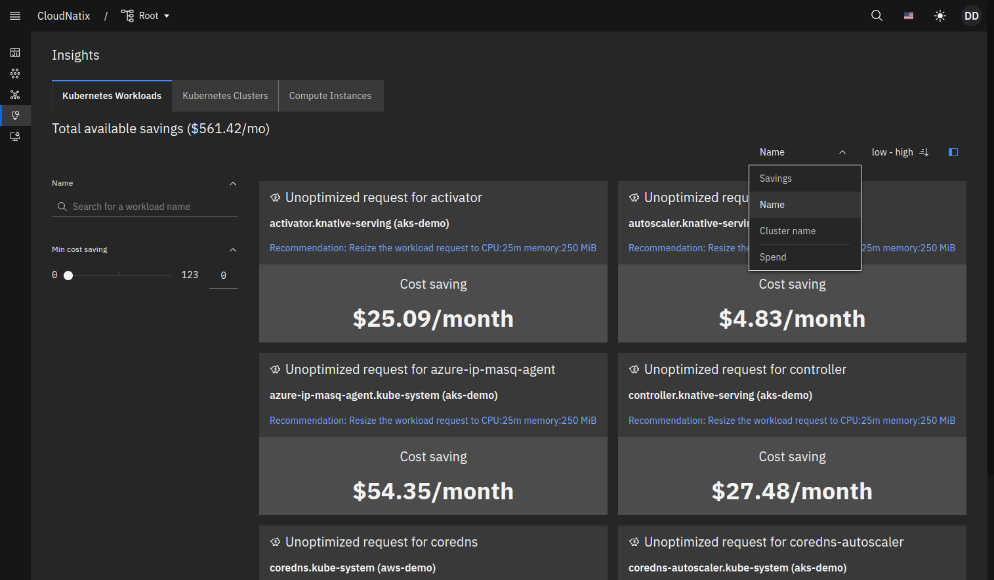This screenshot has height=580, width=994.
Task: Collapse the Min cost saving section
Action: (233, 250)
